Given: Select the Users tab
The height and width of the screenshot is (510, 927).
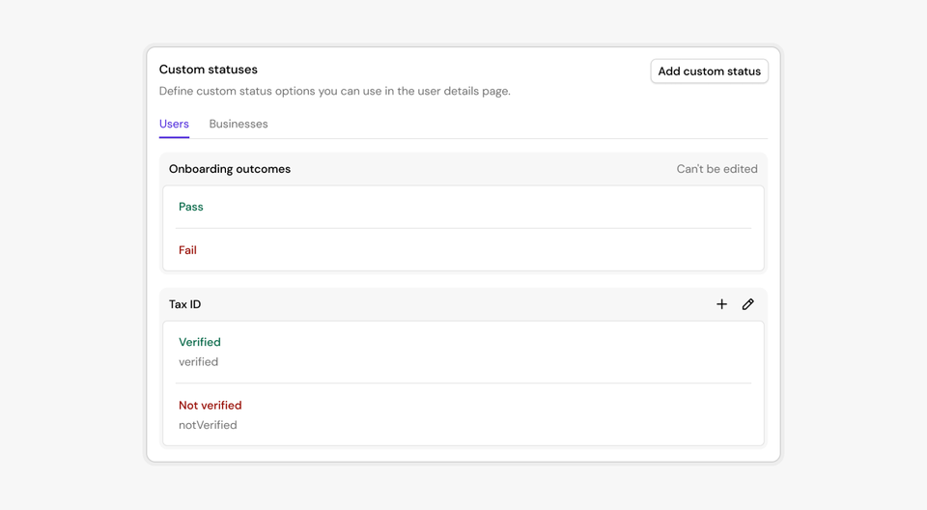Looking at the screenshot, I should pyautogui.click(x=174, y=124).
